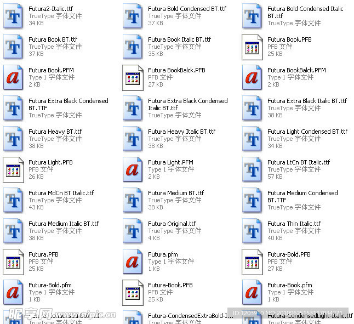This screenshot has width=354, height=324.
Task: Select the Futura-Book.PFB file icon
Action: pyautogui.click(x=133, y=293)
